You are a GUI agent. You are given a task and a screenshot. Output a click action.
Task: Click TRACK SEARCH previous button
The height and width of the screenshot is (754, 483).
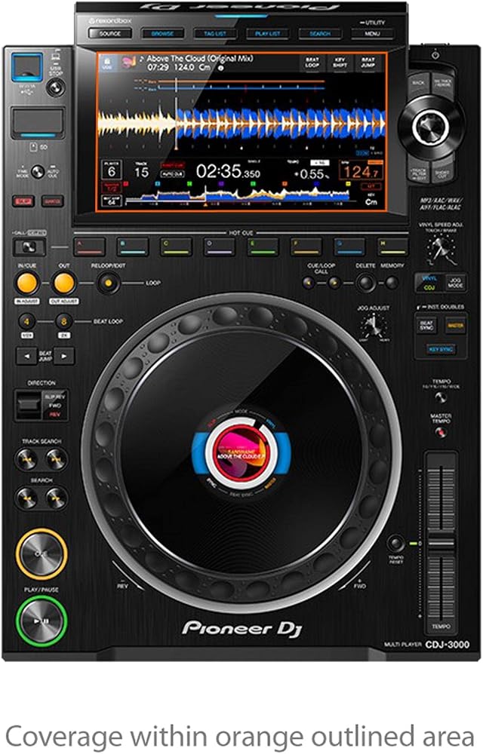(x=26, y=459)
